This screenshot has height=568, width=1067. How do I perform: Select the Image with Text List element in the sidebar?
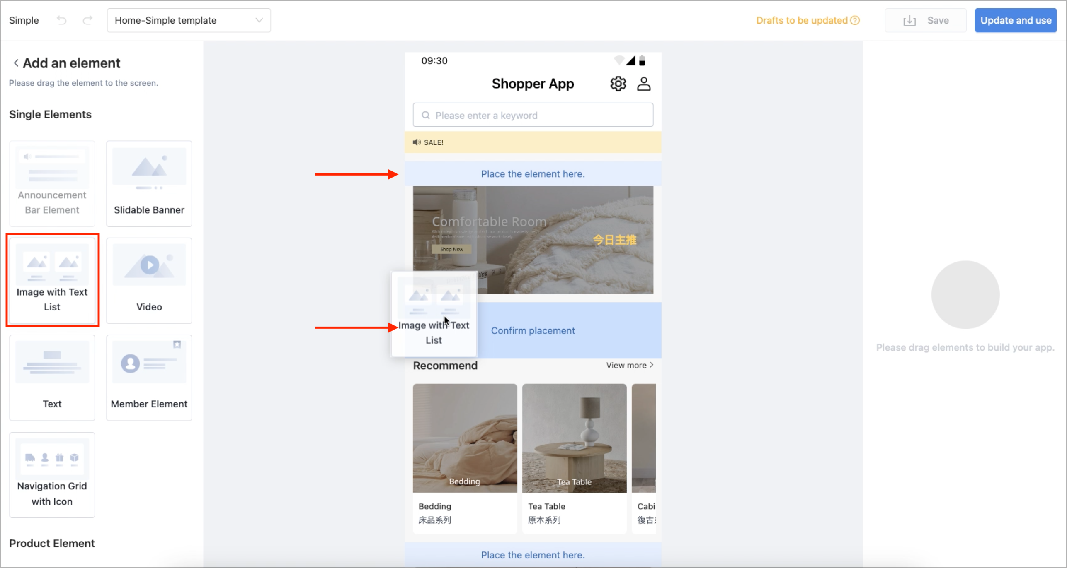tap(52, 280)
